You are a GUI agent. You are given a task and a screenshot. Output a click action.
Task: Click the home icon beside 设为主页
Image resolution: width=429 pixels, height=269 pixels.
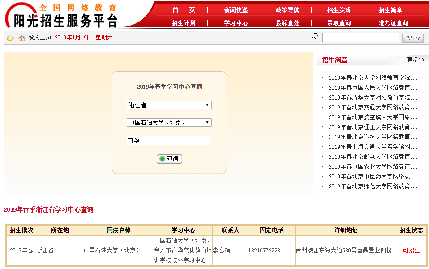[21, 39]
